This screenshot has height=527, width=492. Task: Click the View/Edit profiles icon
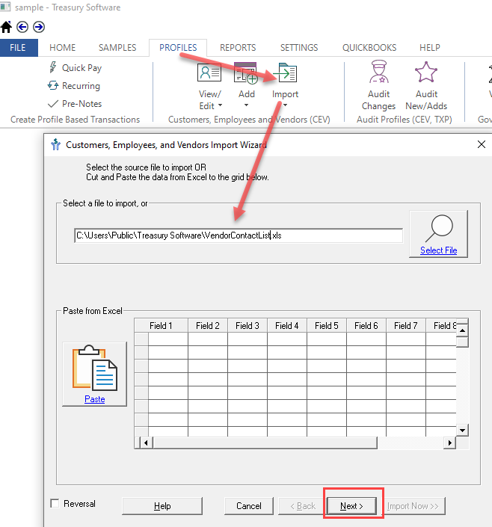tap(209, 73)
